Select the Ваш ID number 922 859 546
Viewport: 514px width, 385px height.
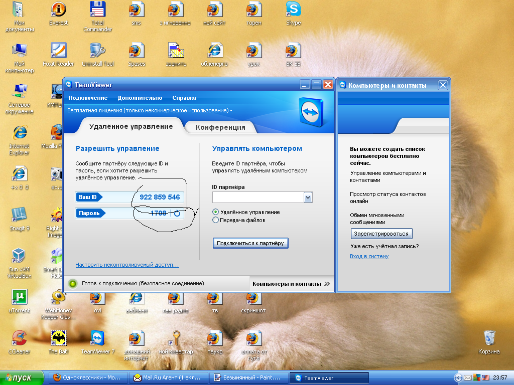[160, 197]
